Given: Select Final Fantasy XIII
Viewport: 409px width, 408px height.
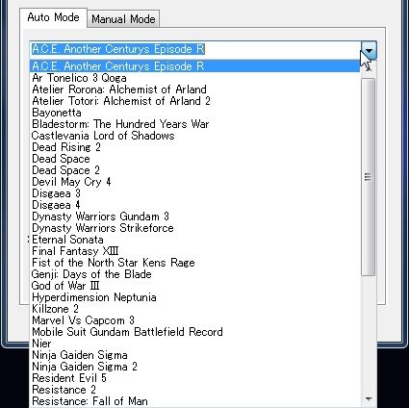Looking at the screenshot, I should (x=195, y=251).
